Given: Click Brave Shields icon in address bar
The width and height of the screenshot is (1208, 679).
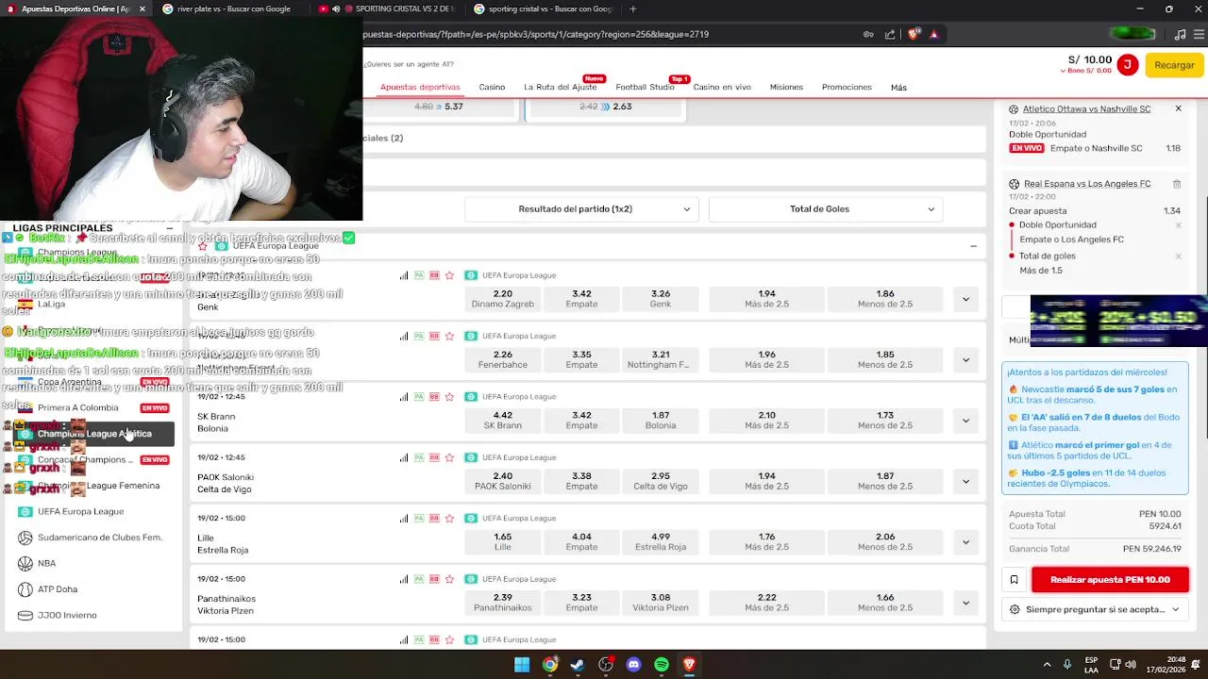Looking at the screenshot, I should 913,34.
